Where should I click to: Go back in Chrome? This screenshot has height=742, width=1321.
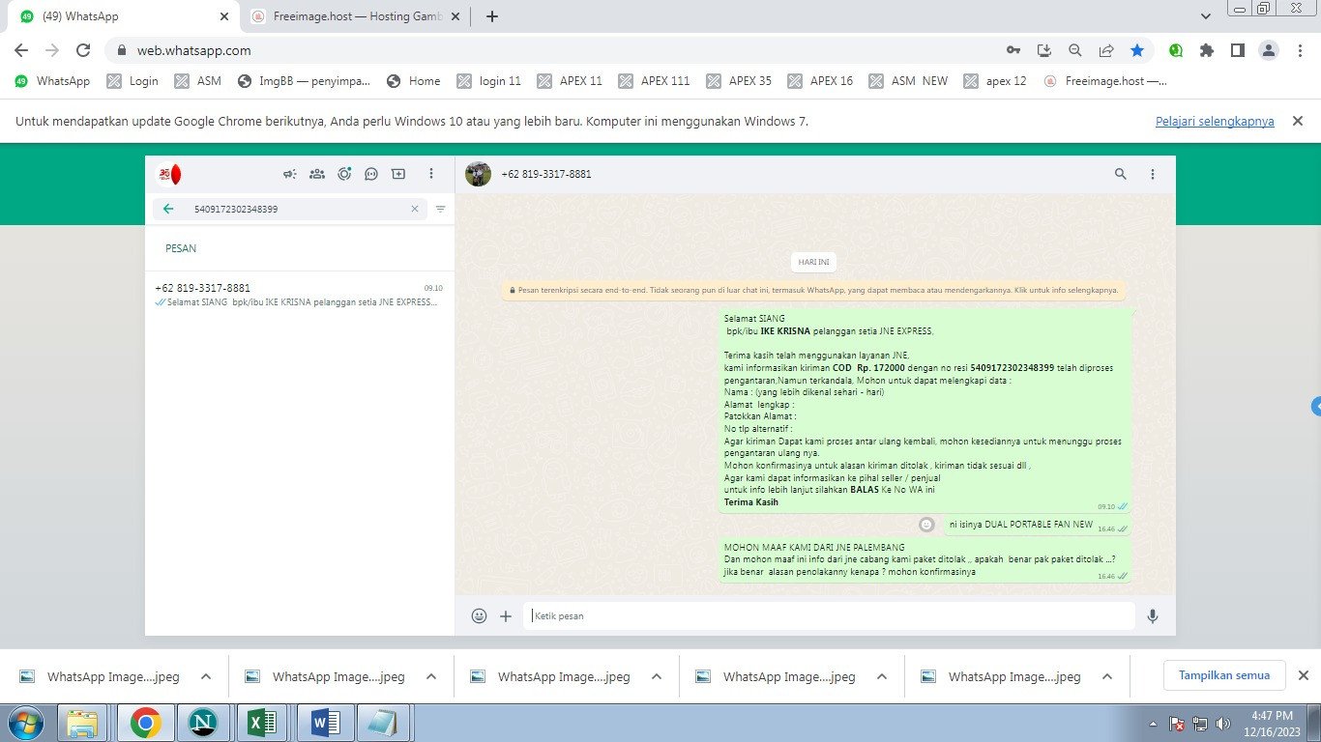pyautogui.click(x=21, y=50)
